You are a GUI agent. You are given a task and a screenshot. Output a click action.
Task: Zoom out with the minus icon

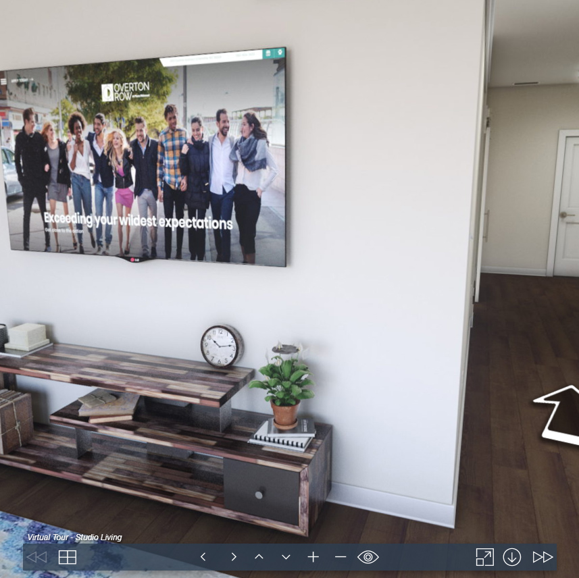[341, 556]
